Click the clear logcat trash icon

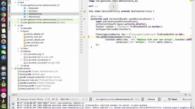[13, 104]
